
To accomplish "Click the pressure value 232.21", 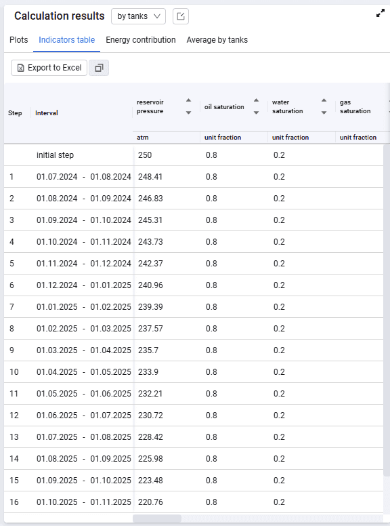I will (x=150, y=394).
